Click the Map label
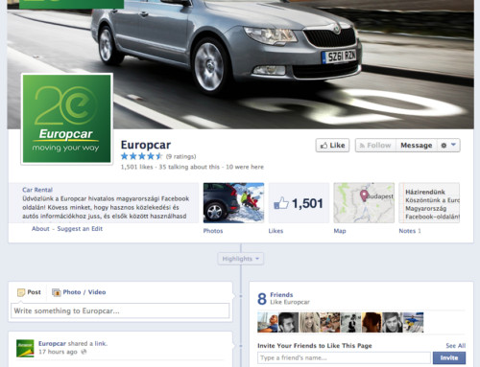Image resolution: width=480 pixels, height=367 pixels. point(340,231)
